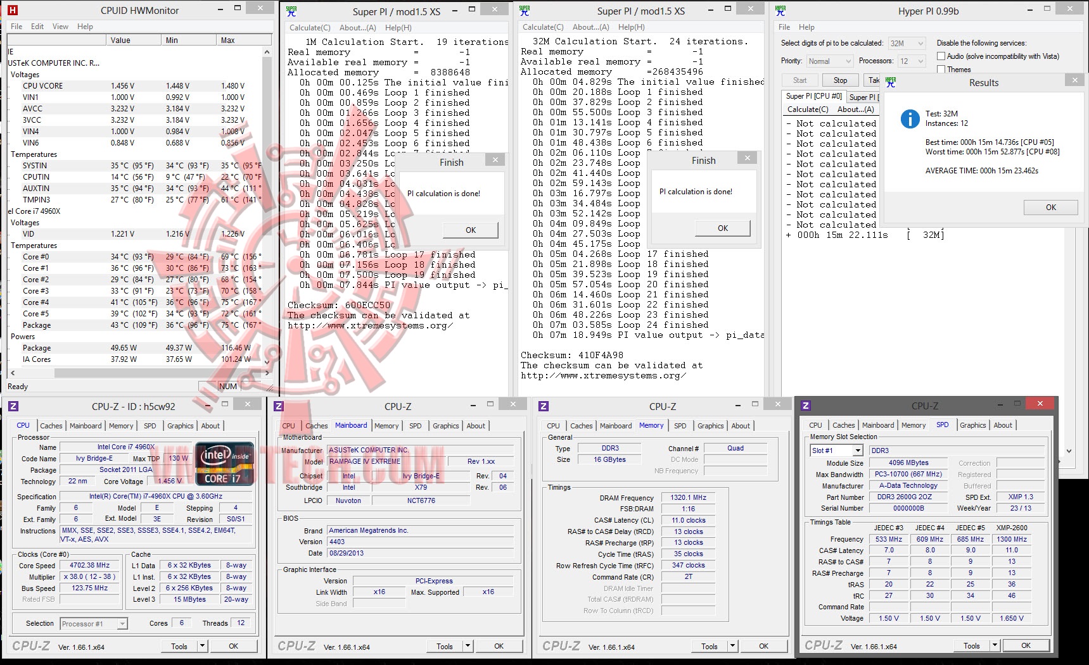Click the Value column header in HWMonitor
The width and height of the screenshot is (1089, 665).
pyautogui.click(x=134, y=40)
